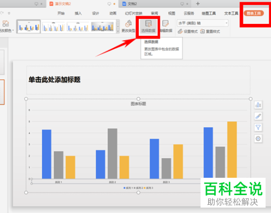Screen dimensions: 271x213
Task: Click the speech bubble icon on 文档2 tab
Action: [182, 4]
